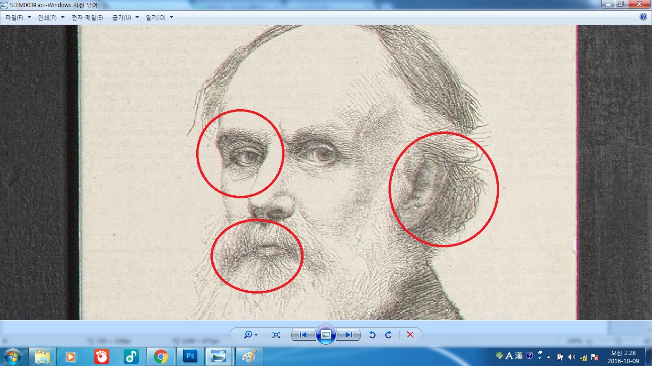The width and height of the screenshot is (652, 366).
Task: Click the 漢 Hanja conversion button
Action: (x=518, y=356)
